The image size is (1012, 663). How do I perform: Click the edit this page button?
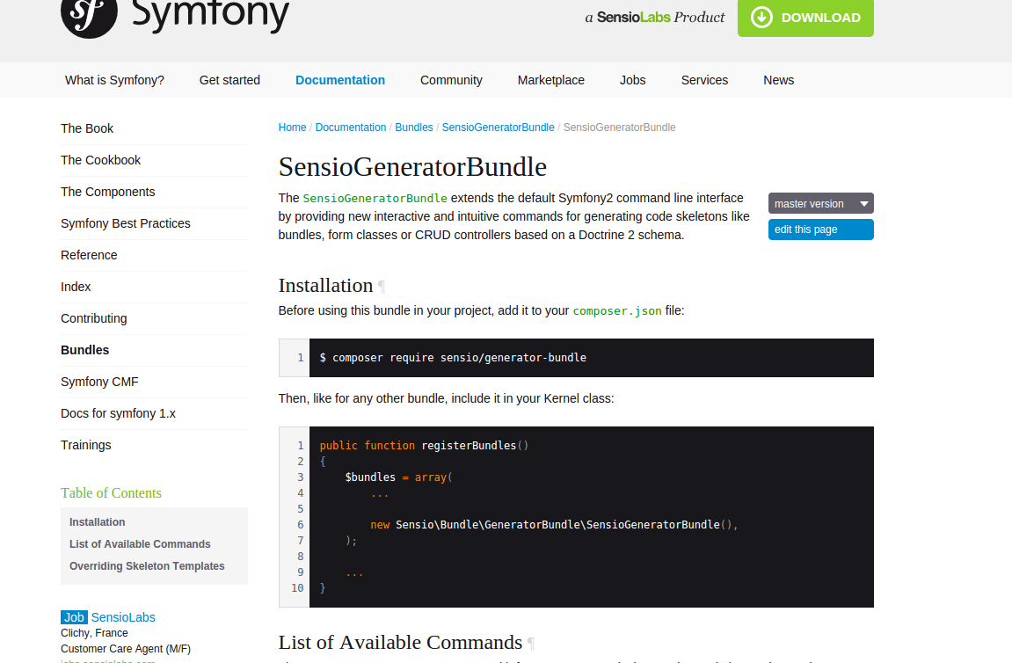(821, 229)
